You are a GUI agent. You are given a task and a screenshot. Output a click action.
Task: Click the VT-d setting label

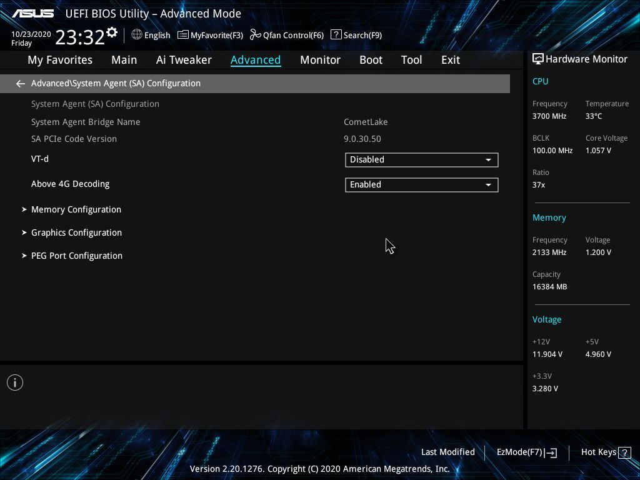(39, 159)
